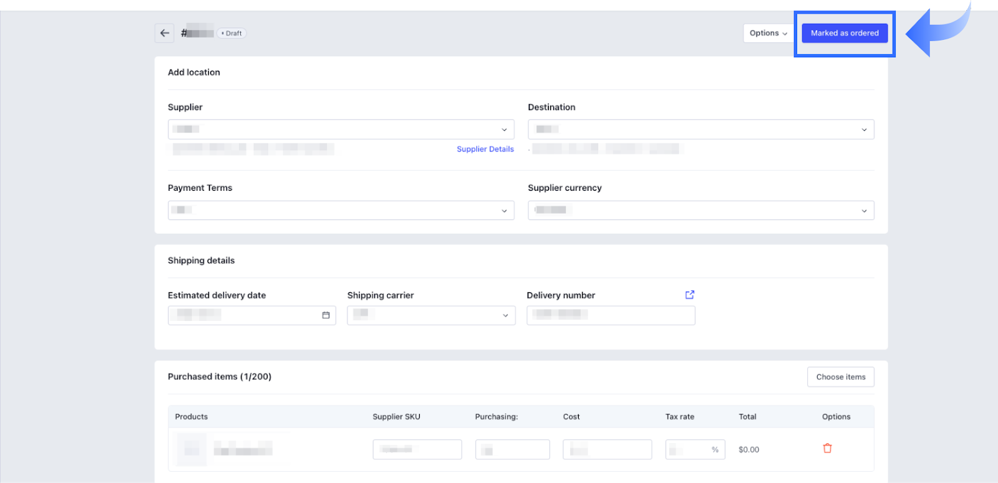Select a Shipping carrier from dropdown
The image size is (998, 483).
tap(431, 315)
